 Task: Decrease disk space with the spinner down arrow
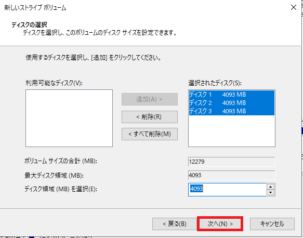pos(271,192)
